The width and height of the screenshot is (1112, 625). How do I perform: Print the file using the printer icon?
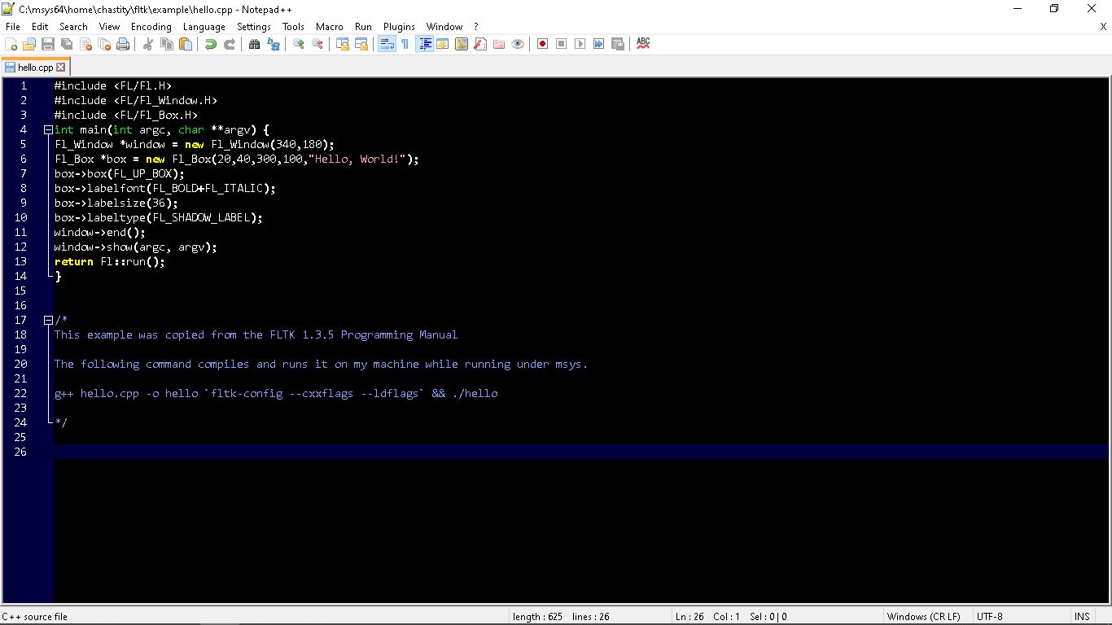tap(122, 43)
